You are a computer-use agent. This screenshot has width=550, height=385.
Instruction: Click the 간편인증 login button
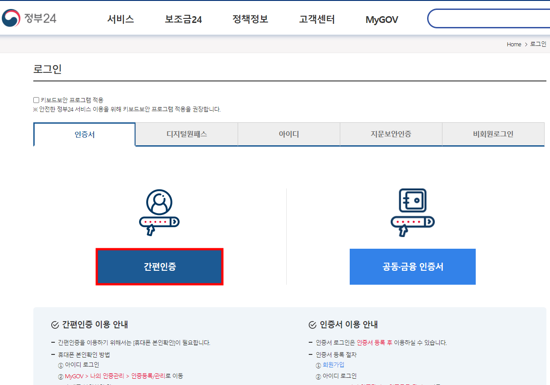tap(159, 266)
